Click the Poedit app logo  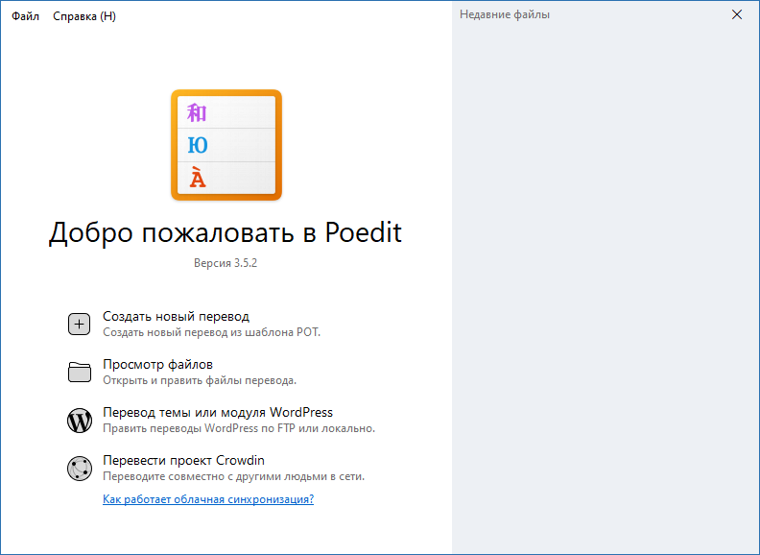pyautogui.click(x=226, y=145)
